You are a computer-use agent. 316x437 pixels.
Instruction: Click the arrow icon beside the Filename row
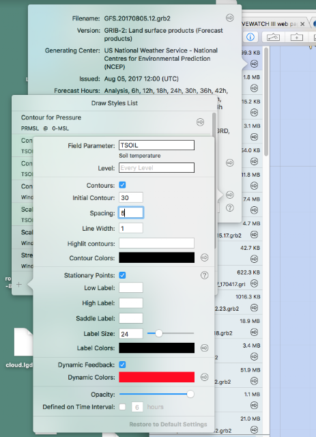[229, 18]
